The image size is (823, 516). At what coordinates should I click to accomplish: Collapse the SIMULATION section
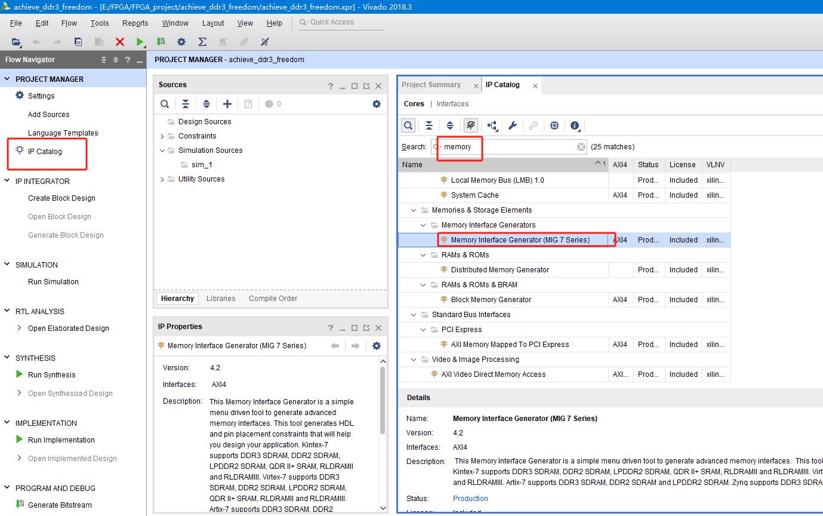(x=7, y=265)
